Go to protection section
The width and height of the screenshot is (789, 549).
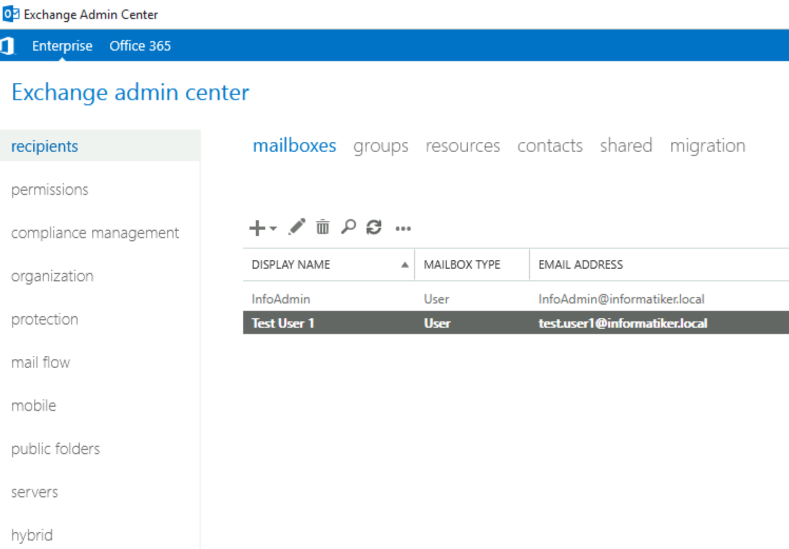(x=45, y=319)
